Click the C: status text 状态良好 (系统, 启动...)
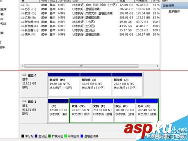The height and width of the screenshot is (141, 188). point(94,5)
